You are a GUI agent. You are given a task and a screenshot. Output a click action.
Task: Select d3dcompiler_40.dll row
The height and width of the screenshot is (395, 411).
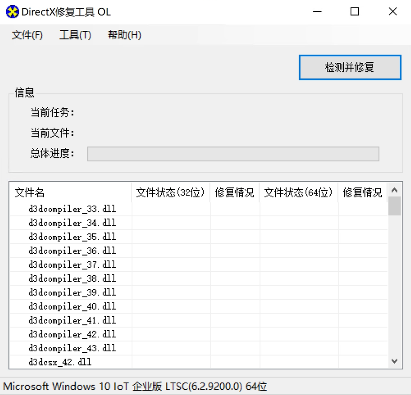click(x=199, y=306)
